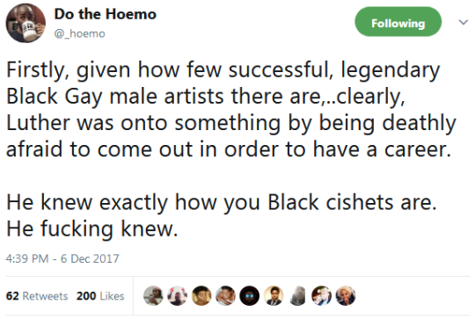View the 200 Likes list
The image size is (475, 319).
[100, 295]
